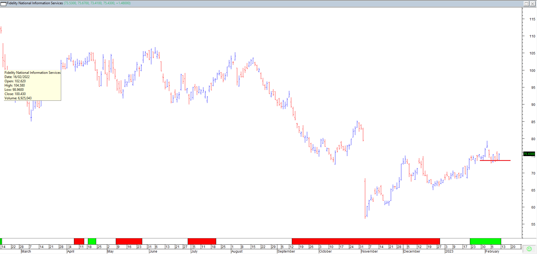
Task: Click the 60 price axis label
Action: pyautogui.click(x=533, y=207)
